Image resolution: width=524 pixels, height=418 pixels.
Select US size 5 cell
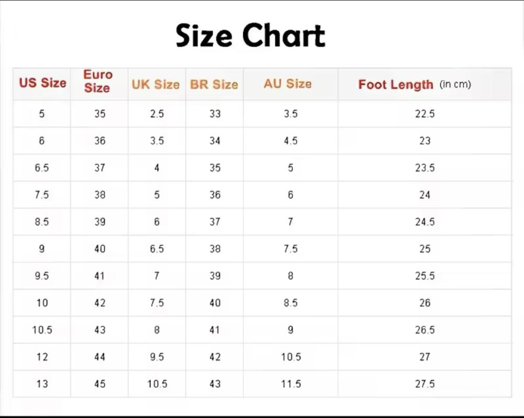[42, 114]
